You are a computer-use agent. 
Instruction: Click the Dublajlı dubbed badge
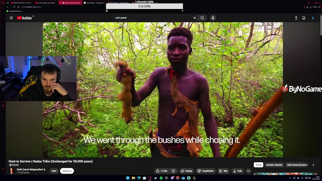tap(14, 165)
